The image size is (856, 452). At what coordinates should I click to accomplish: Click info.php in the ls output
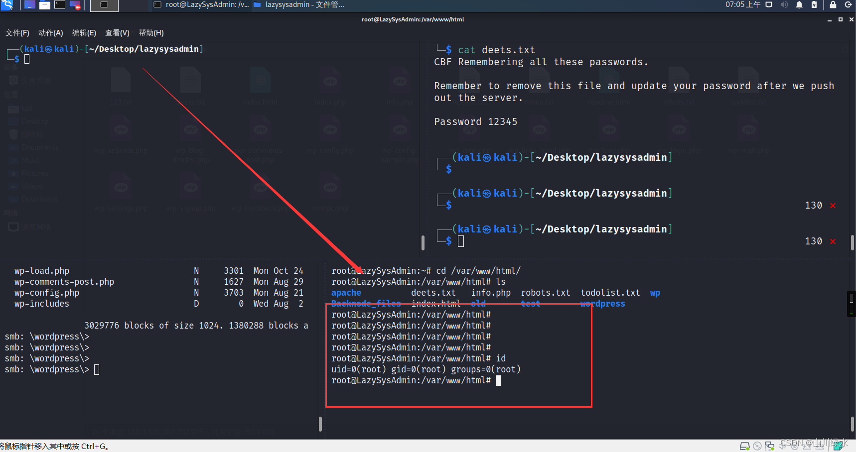[x=491, y=293]
